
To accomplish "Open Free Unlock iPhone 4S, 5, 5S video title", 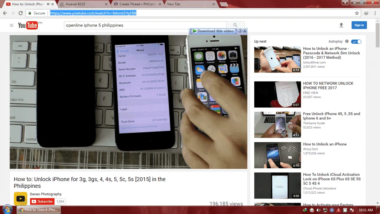I will tap(332, 116).
